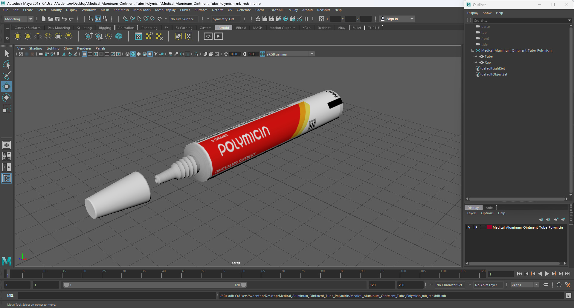Click the Outliner search field
Screen dimensions: 574x308
(520, 20)
